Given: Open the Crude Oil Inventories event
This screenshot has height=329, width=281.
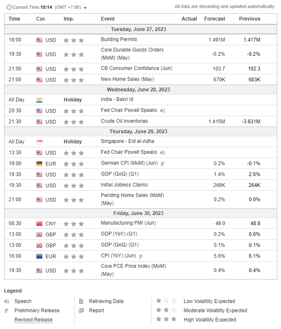Looking at the screenshot, I should [x=124, y=121].
